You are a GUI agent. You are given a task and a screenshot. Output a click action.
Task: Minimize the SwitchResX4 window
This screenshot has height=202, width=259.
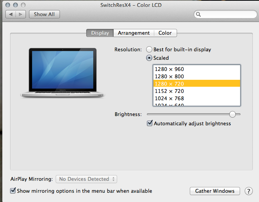[15, 5]
